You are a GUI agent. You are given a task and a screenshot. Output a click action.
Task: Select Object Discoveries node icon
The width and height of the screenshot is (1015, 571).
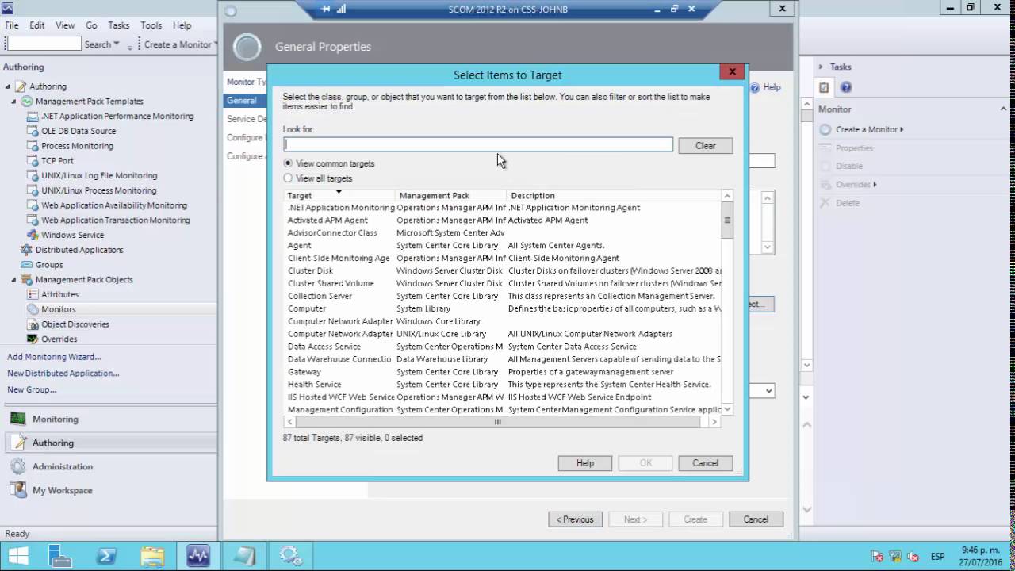(33, 324)
